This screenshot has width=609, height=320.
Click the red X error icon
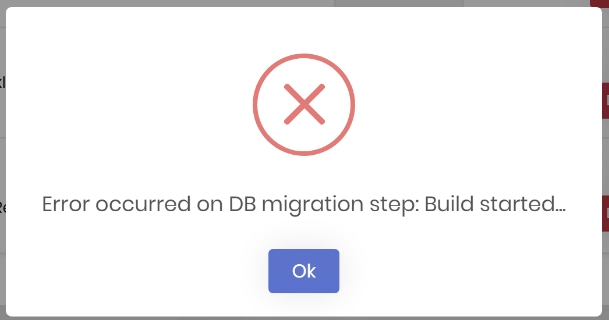pos(303,105)
